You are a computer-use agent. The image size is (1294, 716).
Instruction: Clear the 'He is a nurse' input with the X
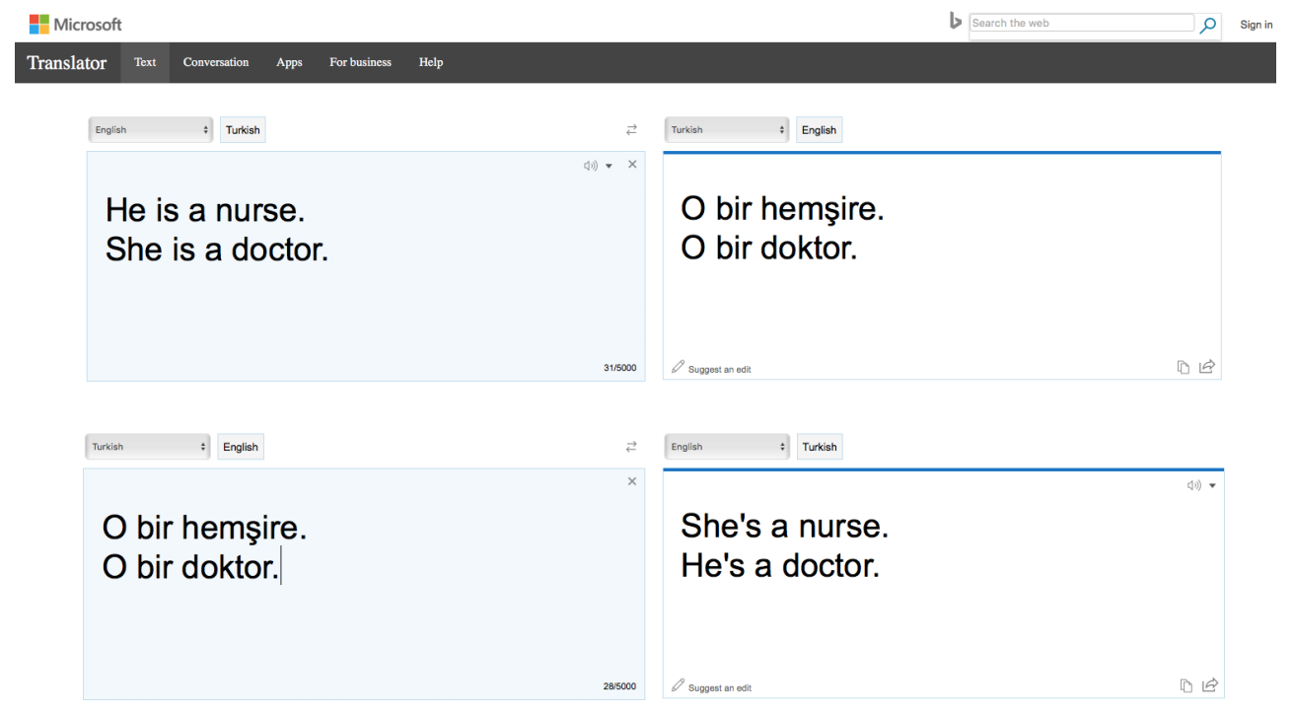[x=632, y=164]
